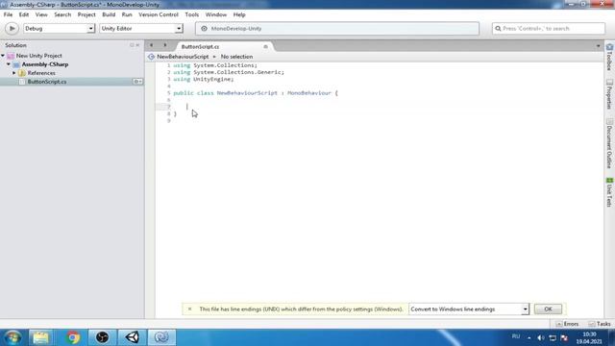Screen dimensions: 615x346
Task: Open the Edit menu
Action: click(23, 14)
